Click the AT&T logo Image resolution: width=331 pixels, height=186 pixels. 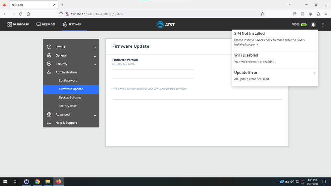165,25
